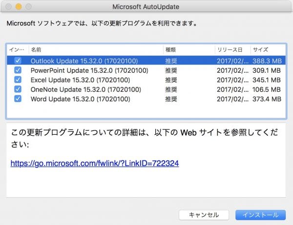
Task: Sort by the リリース日 column header
Action: [230, 50]
